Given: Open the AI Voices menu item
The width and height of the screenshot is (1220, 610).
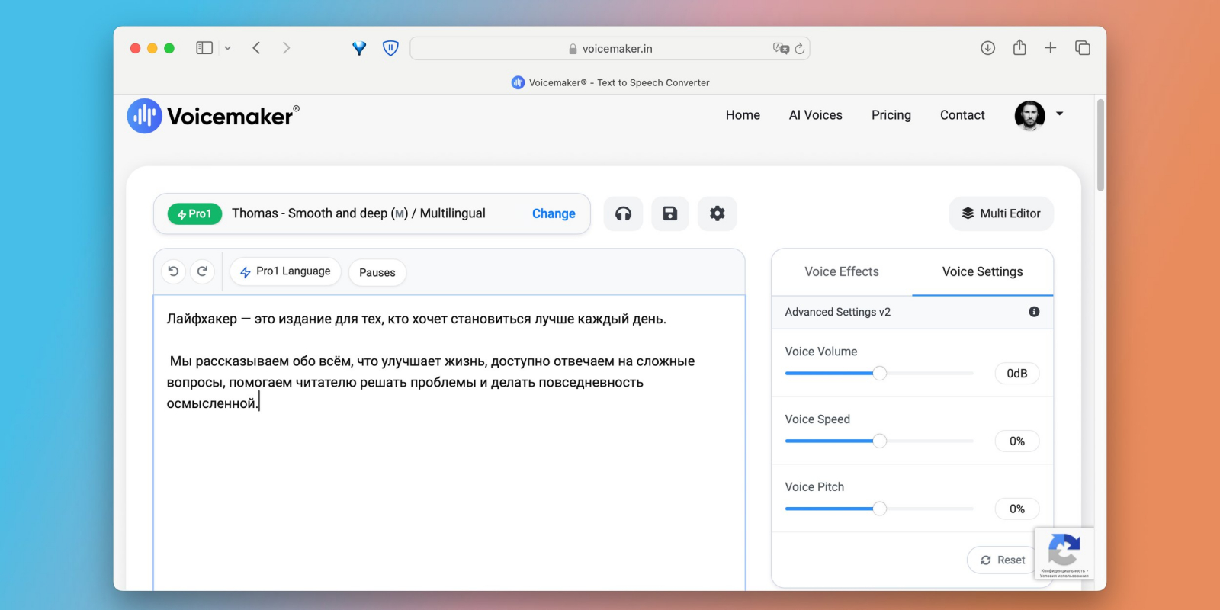Looking at the screenshot, I should coord(815,115).
